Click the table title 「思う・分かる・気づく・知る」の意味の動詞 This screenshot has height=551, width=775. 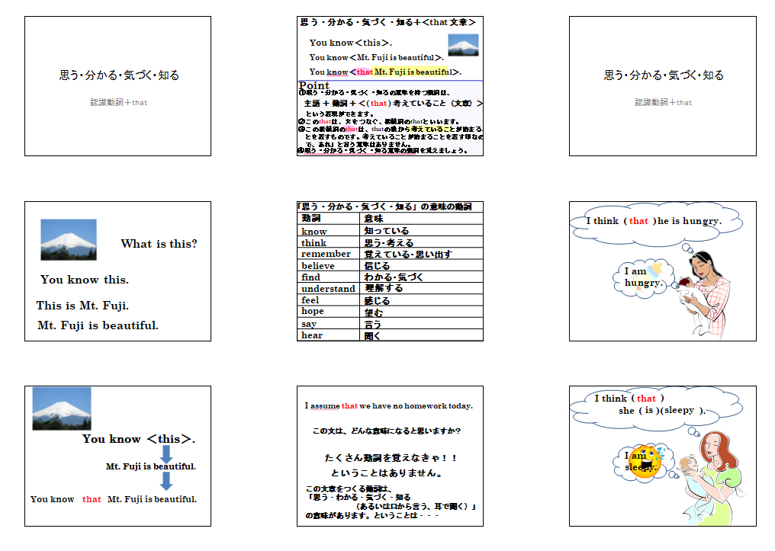click(x=384, y=207)
